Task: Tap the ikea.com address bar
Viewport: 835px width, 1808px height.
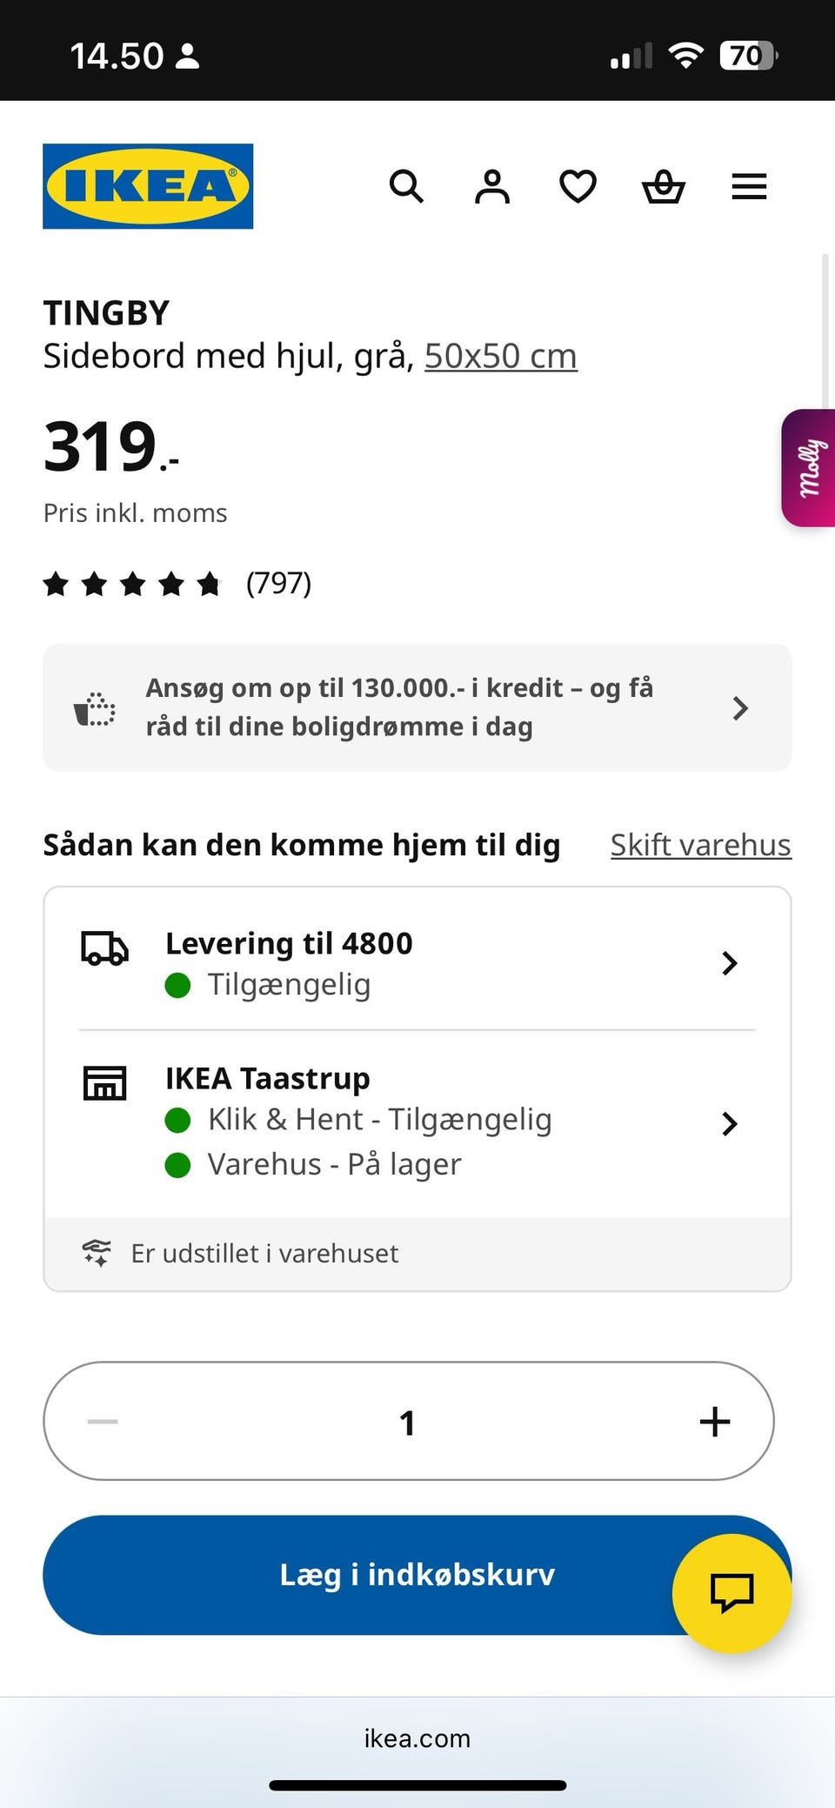Action: [417, 1738]
